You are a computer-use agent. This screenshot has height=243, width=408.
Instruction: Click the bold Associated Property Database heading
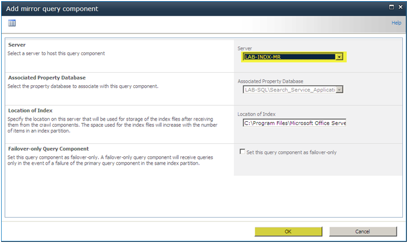pyautogui.click(x=47, y=77)
